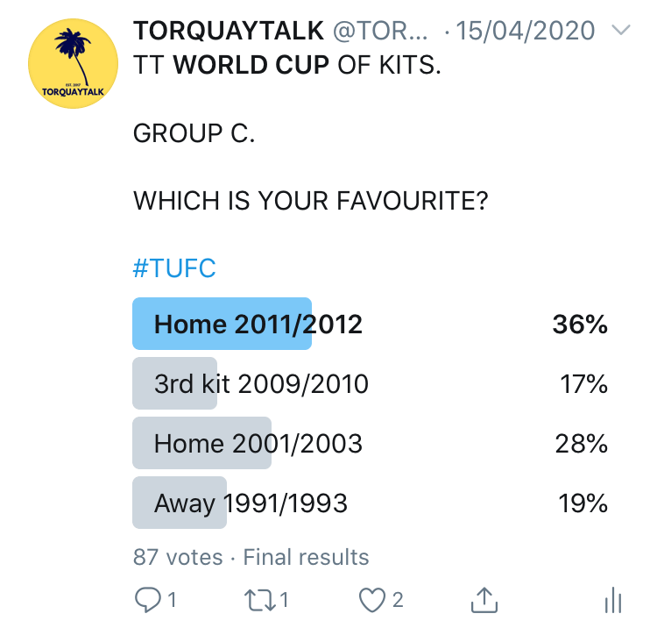Click the 87 votes count

coord(176,557)
